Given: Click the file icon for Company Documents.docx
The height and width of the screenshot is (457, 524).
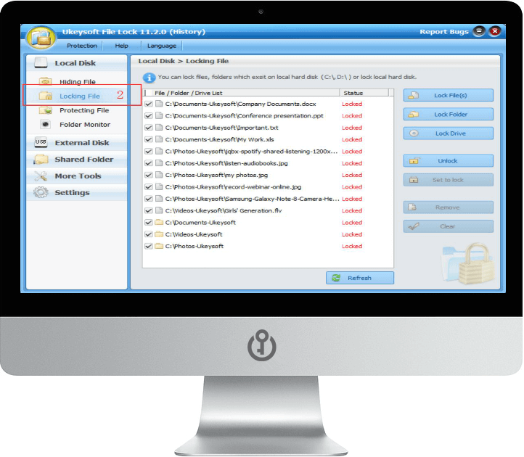Looking at the screenshot, I should pyautogui.click(x=159, y=104).
